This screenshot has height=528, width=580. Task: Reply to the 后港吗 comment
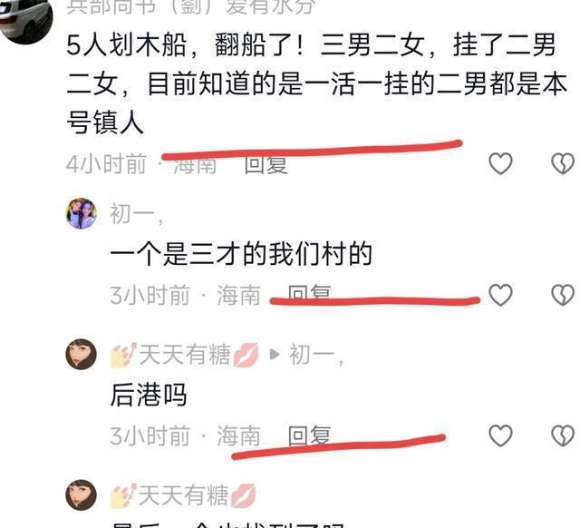pyautogui.click(x=309, y=435)
